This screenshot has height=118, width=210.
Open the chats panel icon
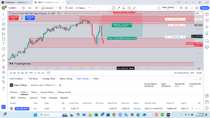pyautogui.click(x=207, y=41)
